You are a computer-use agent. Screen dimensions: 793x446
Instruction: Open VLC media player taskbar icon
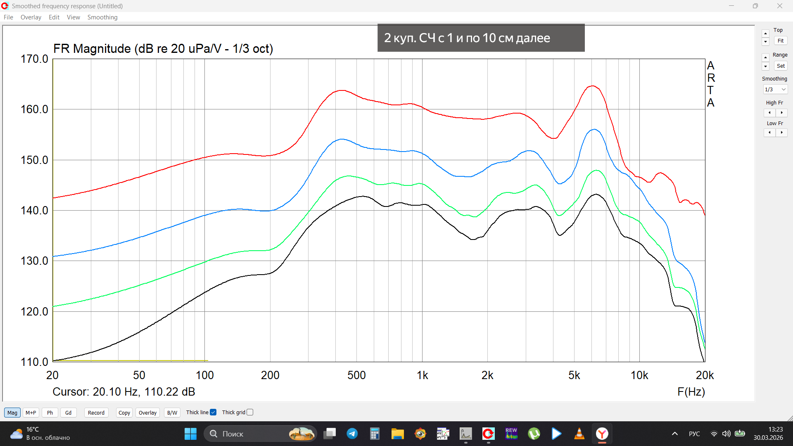coord(579,434)
